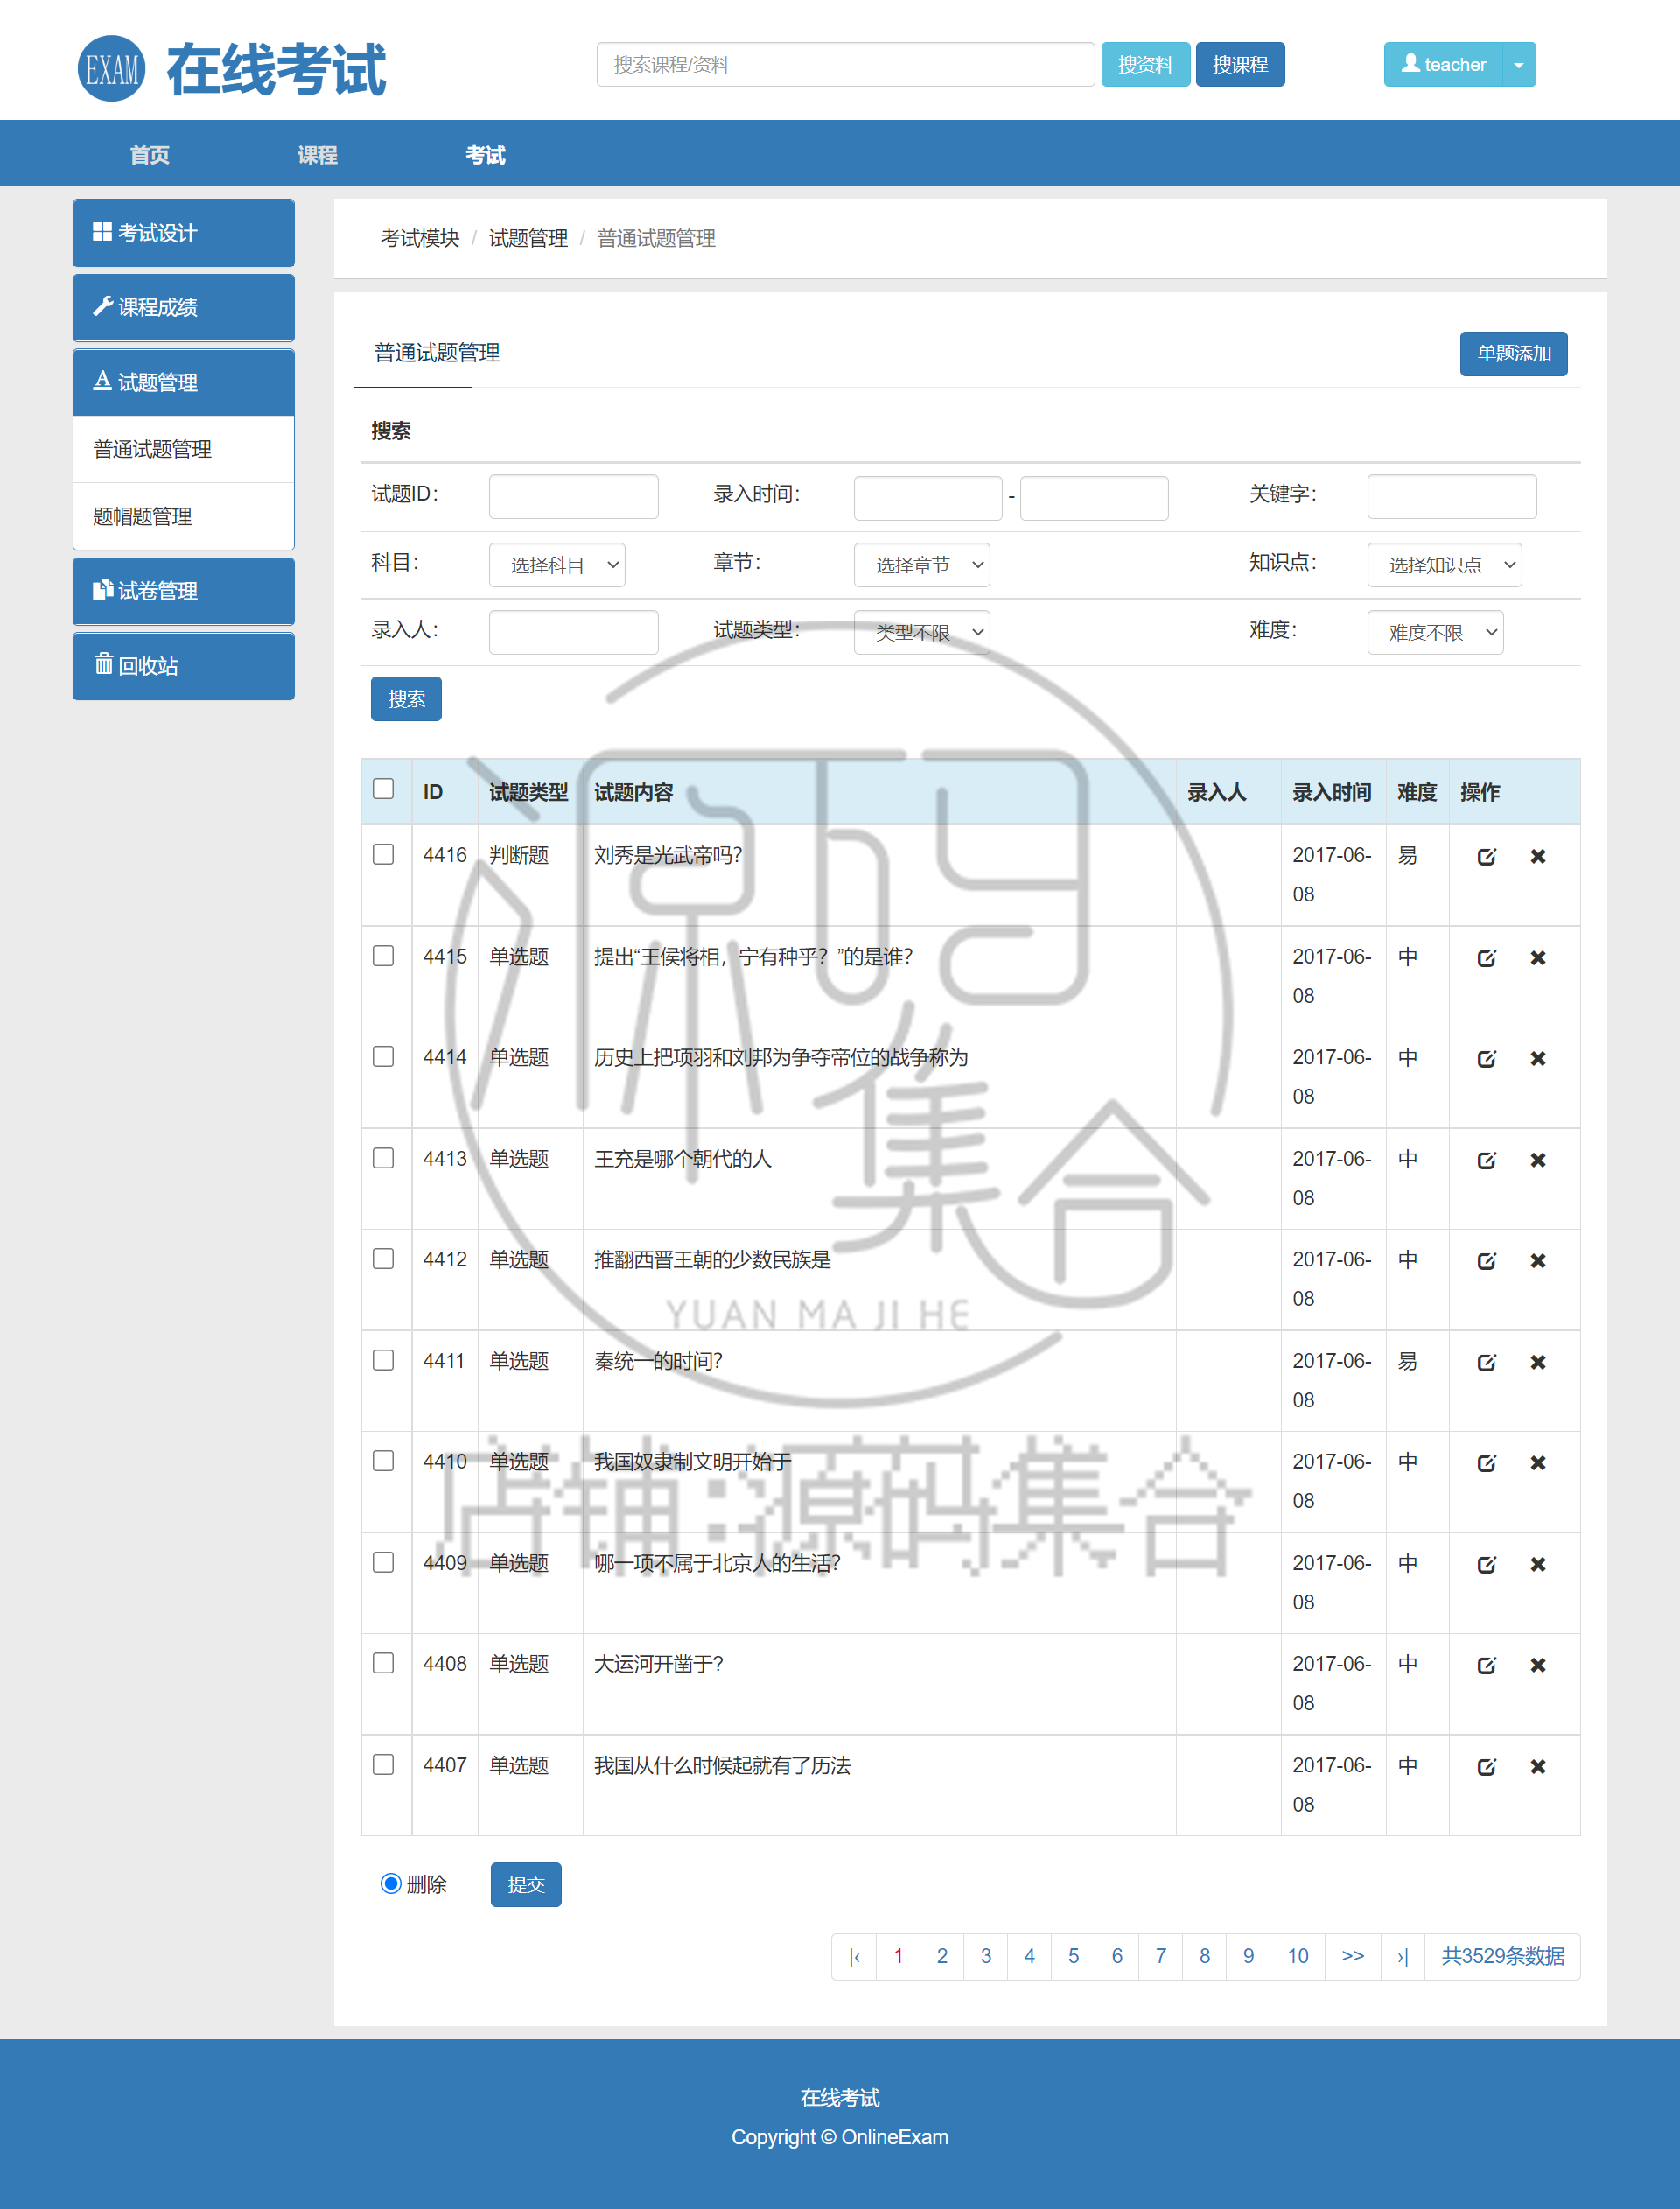The image size is (1680, 2209).
Task: Open 首页 in the navigation bar
Action: click(150, 155)
